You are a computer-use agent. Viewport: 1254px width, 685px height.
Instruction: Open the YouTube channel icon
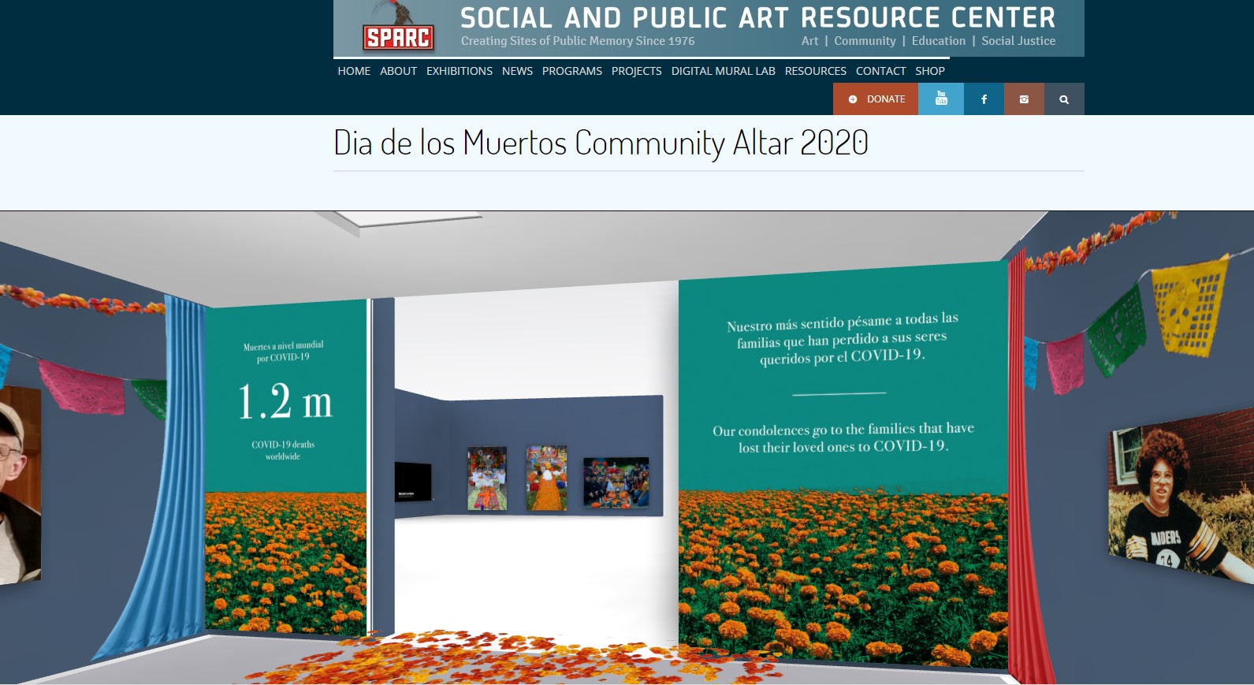(x=940, y=99)
